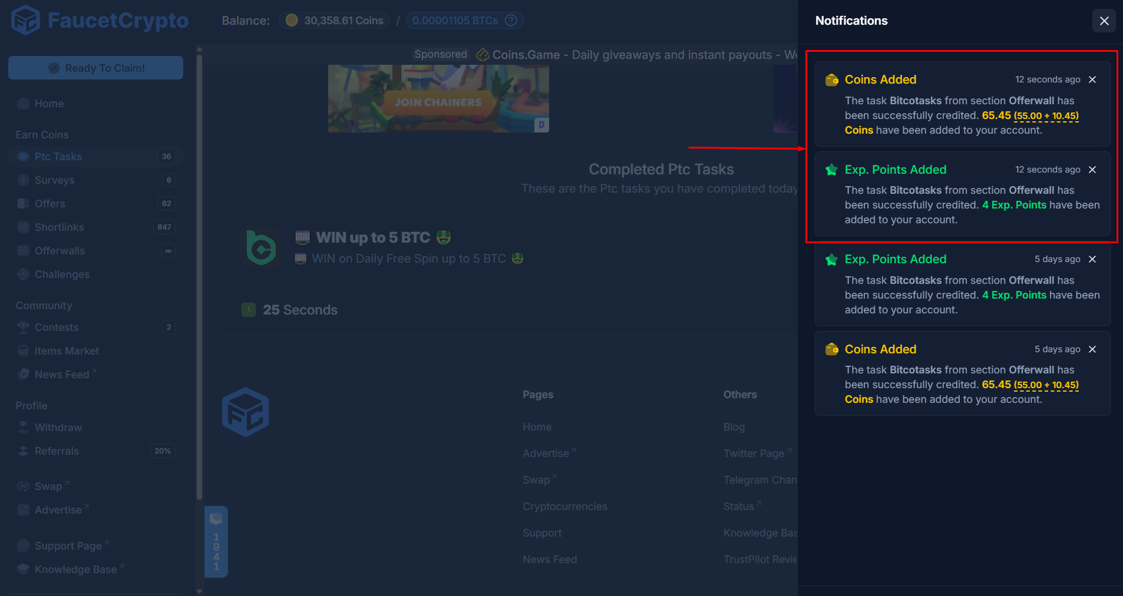Dismiss the 5 days ago Exp. Points notification
Image resolution: width=1123 pixels, height=596 pixels.
pyautogui.click(x=1092, y=259)
